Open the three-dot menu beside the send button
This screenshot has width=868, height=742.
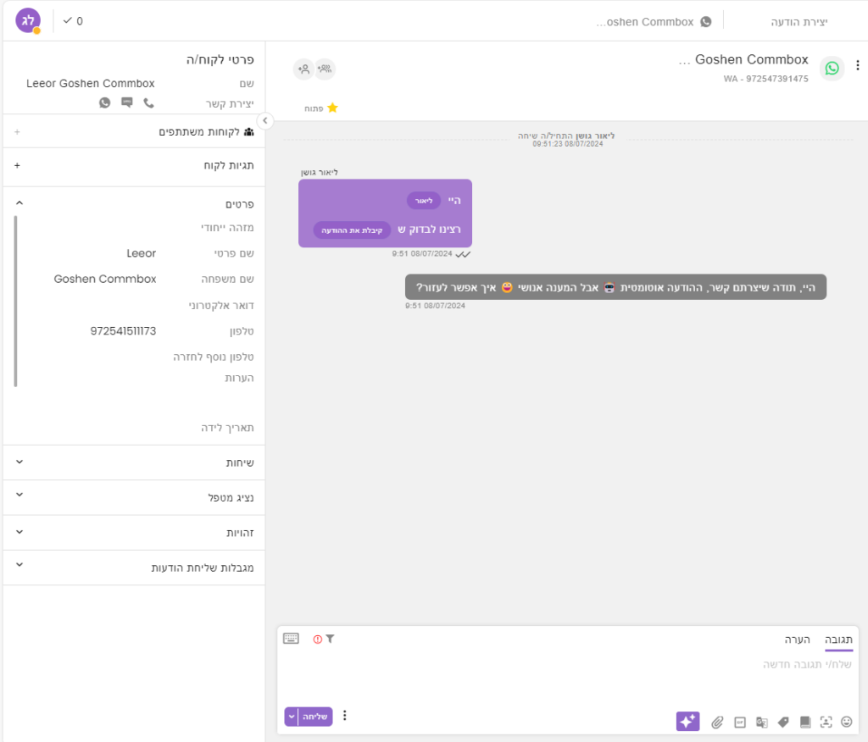[345, 716]
